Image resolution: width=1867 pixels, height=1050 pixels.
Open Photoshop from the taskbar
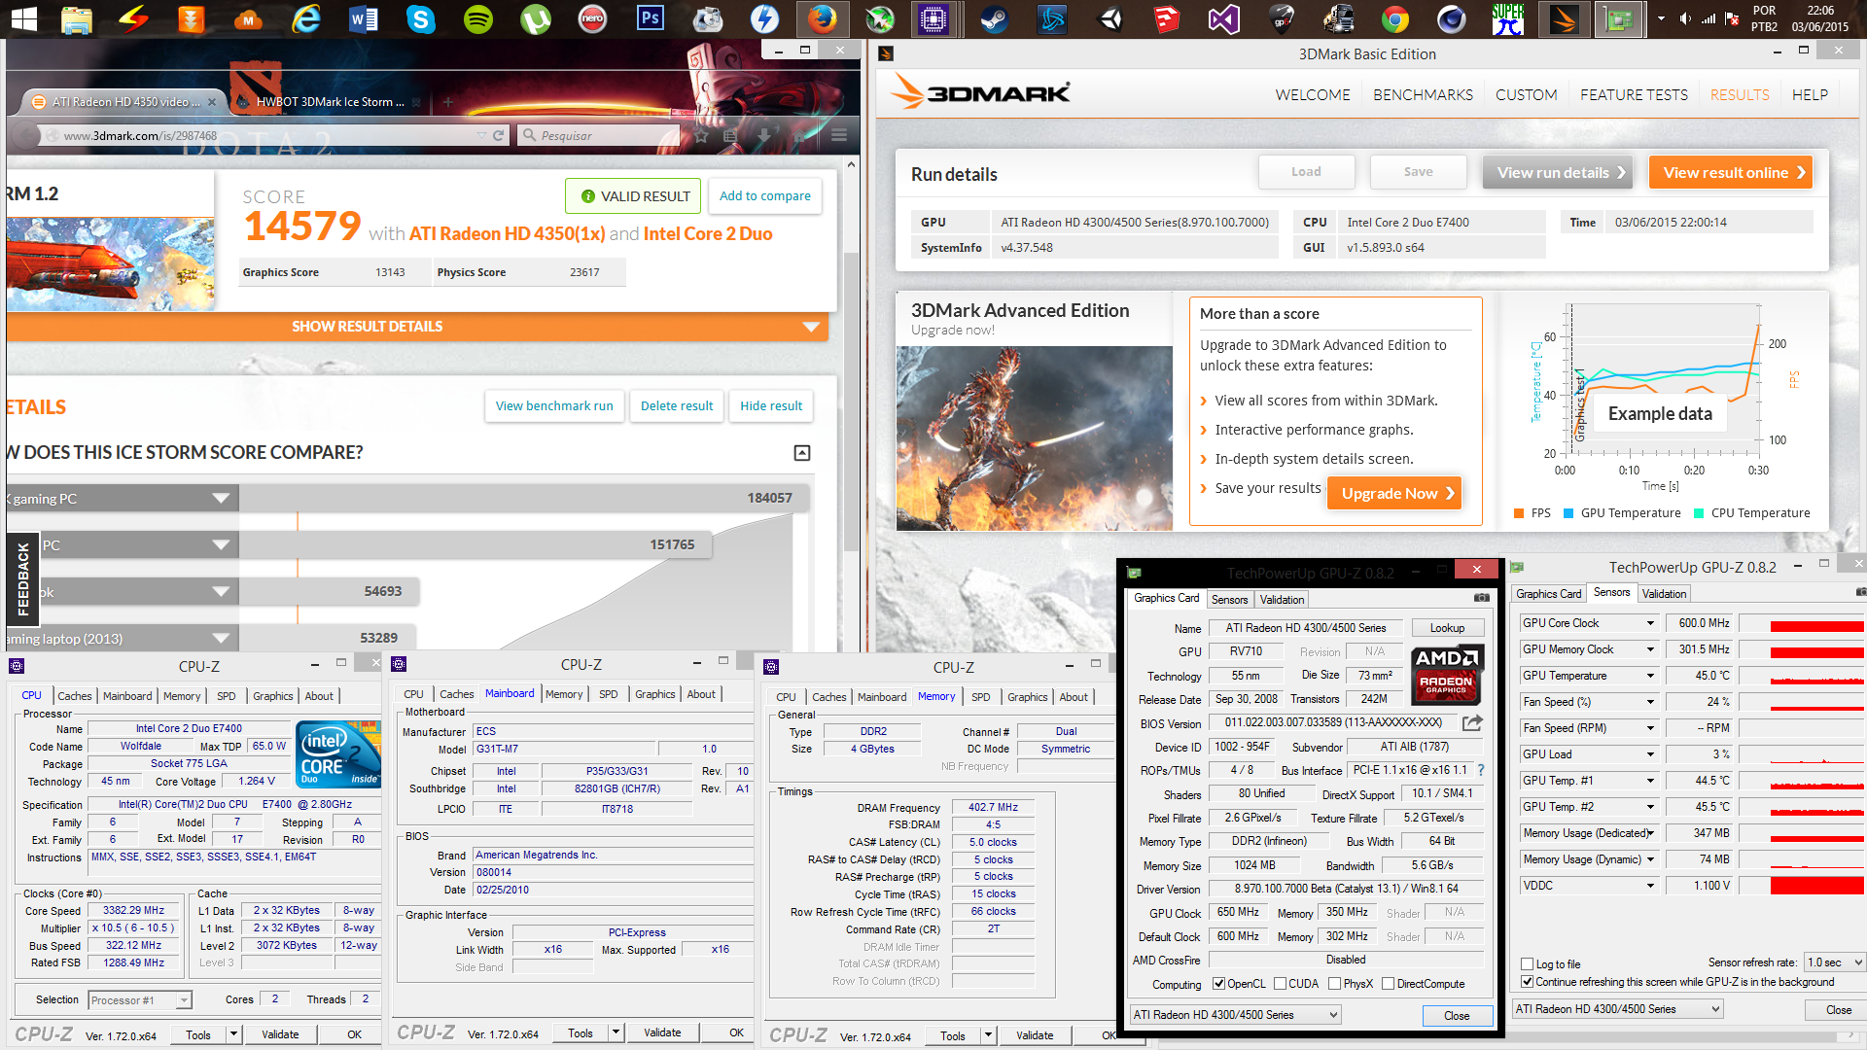[x=651, y=18]
